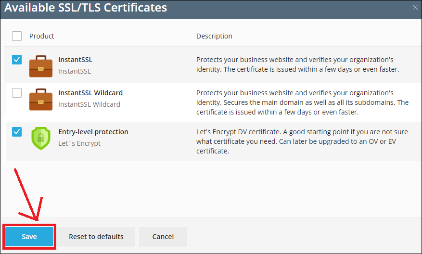This screenshot has width=422, height=254.
Task: Click the Description column header
Action: [x=214, y=36]
